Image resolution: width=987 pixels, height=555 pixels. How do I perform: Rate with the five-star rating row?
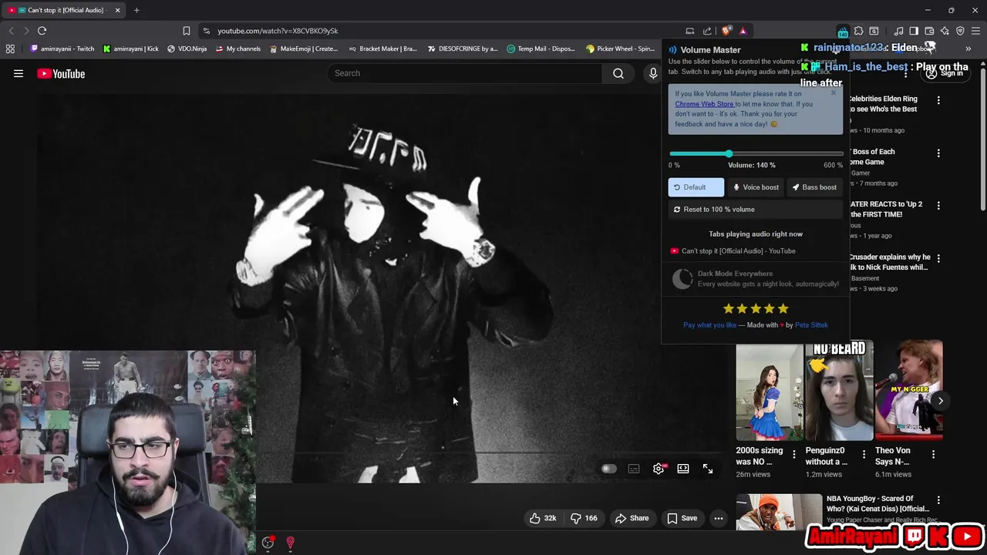756,308
